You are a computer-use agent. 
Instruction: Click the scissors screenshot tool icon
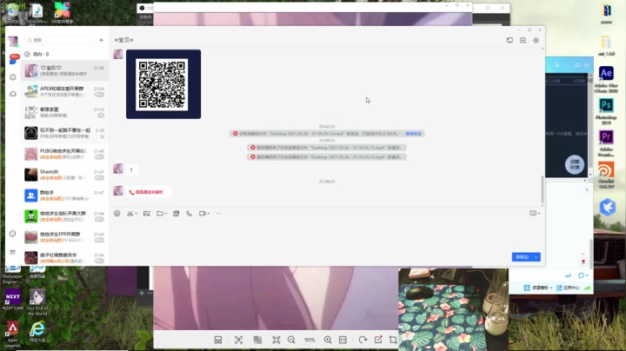pyautogui.click(x=130, y=214)
